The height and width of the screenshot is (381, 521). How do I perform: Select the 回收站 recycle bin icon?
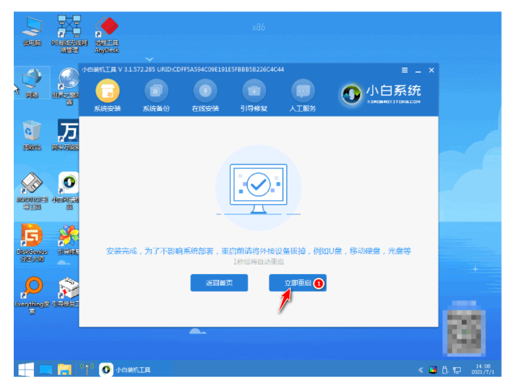(32, 135)
